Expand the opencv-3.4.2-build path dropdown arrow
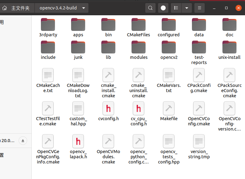 pyautogui.click(x=84, y=8)
